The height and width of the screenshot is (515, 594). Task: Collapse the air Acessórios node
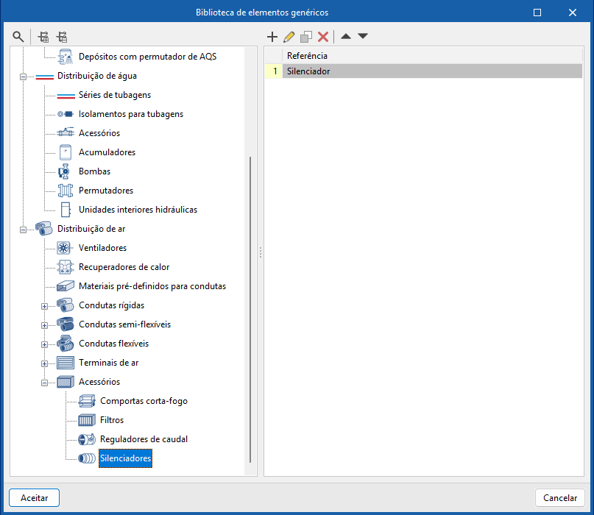click(x=45, y=382)
